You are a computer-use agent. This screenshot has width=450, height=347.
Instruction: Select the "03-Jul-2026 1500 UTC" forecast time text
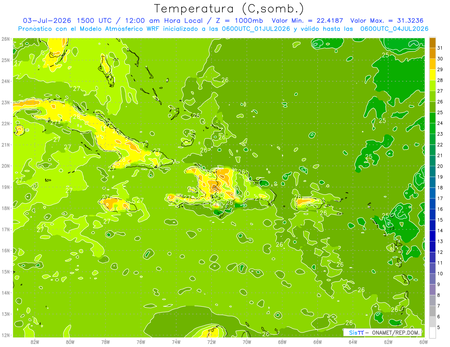(x=67, y=21)
